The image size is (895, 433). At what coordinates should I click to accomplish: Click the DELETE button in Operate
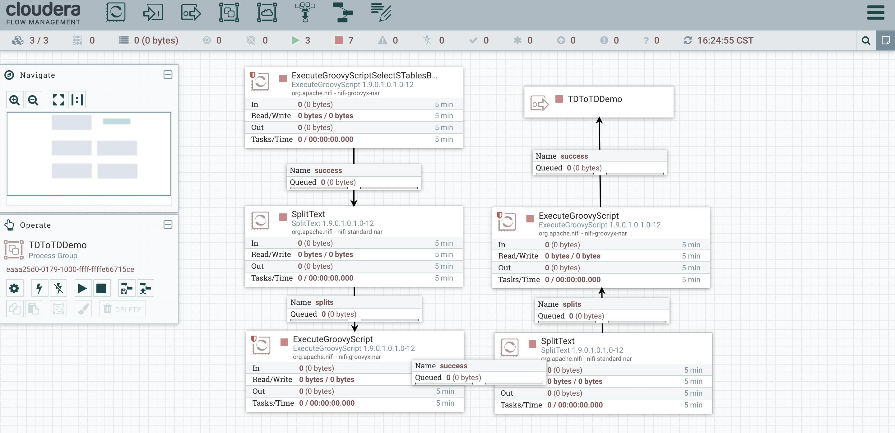click(x=123, y=309)
